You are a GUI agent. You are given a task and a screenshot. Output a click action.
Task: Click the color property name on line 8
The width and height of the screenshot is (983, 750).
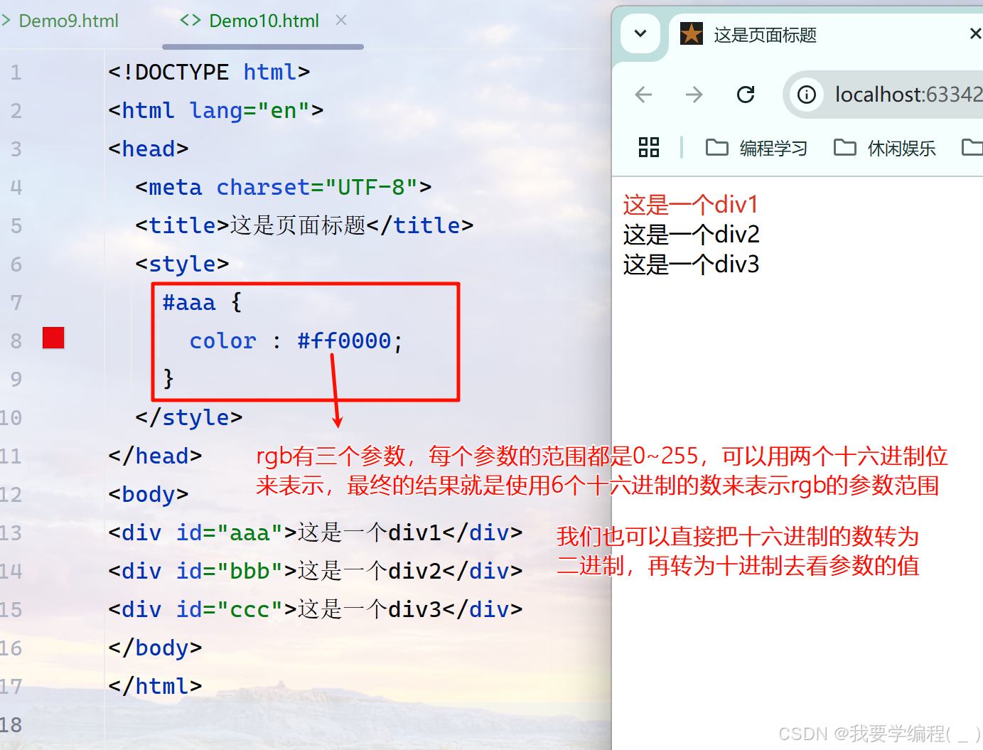[x=222, y=341]
